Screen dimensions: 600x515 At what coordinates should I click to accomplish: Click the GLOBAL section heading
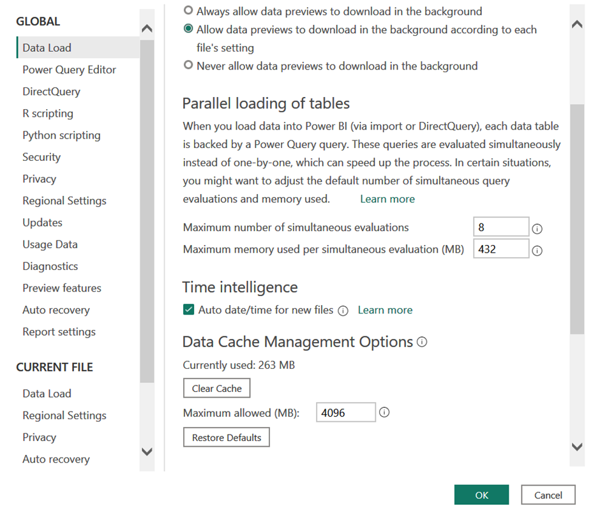pos(38,22)
